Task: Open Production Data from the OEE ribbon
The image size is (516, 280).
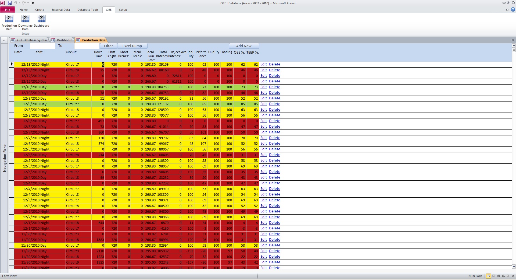Action: (x=9, y=22)
